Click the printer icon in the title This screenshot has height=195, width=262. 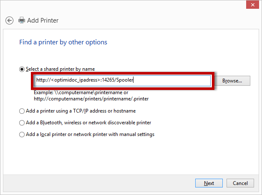(x=22, y=20)
